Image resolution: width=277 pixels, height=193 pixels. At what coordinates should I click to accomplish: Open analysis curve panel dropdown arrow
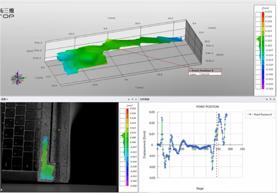[267, 99]
